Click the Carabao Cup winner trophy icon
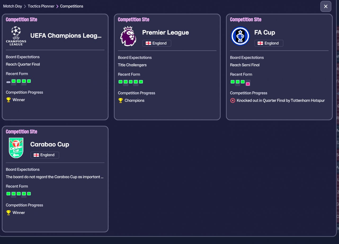This screenshot has height=244, width=339. click(8, 212)
